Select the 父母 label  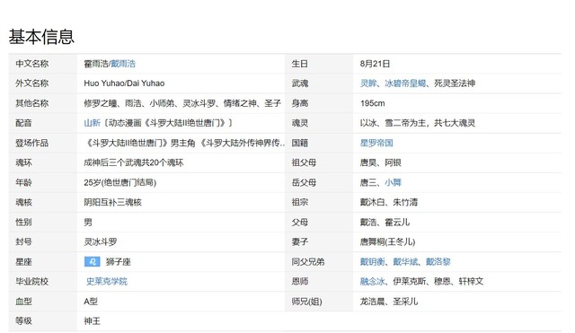[299, 222]
